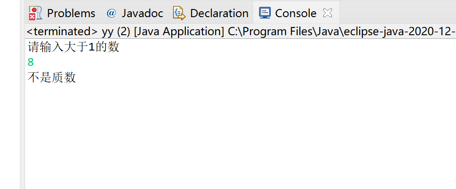This screenshot has height=189, width=456.
Task: Show the Declaration tab
Action: pos(219,13)
